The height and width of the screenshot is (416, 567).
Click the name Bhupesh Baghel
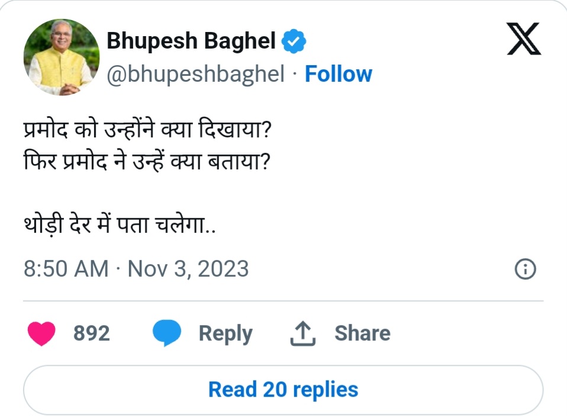191,40
